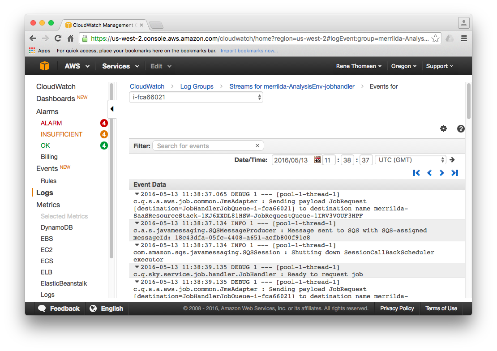
Task: Open Rules under Events
Action: [x=48, y=181]
